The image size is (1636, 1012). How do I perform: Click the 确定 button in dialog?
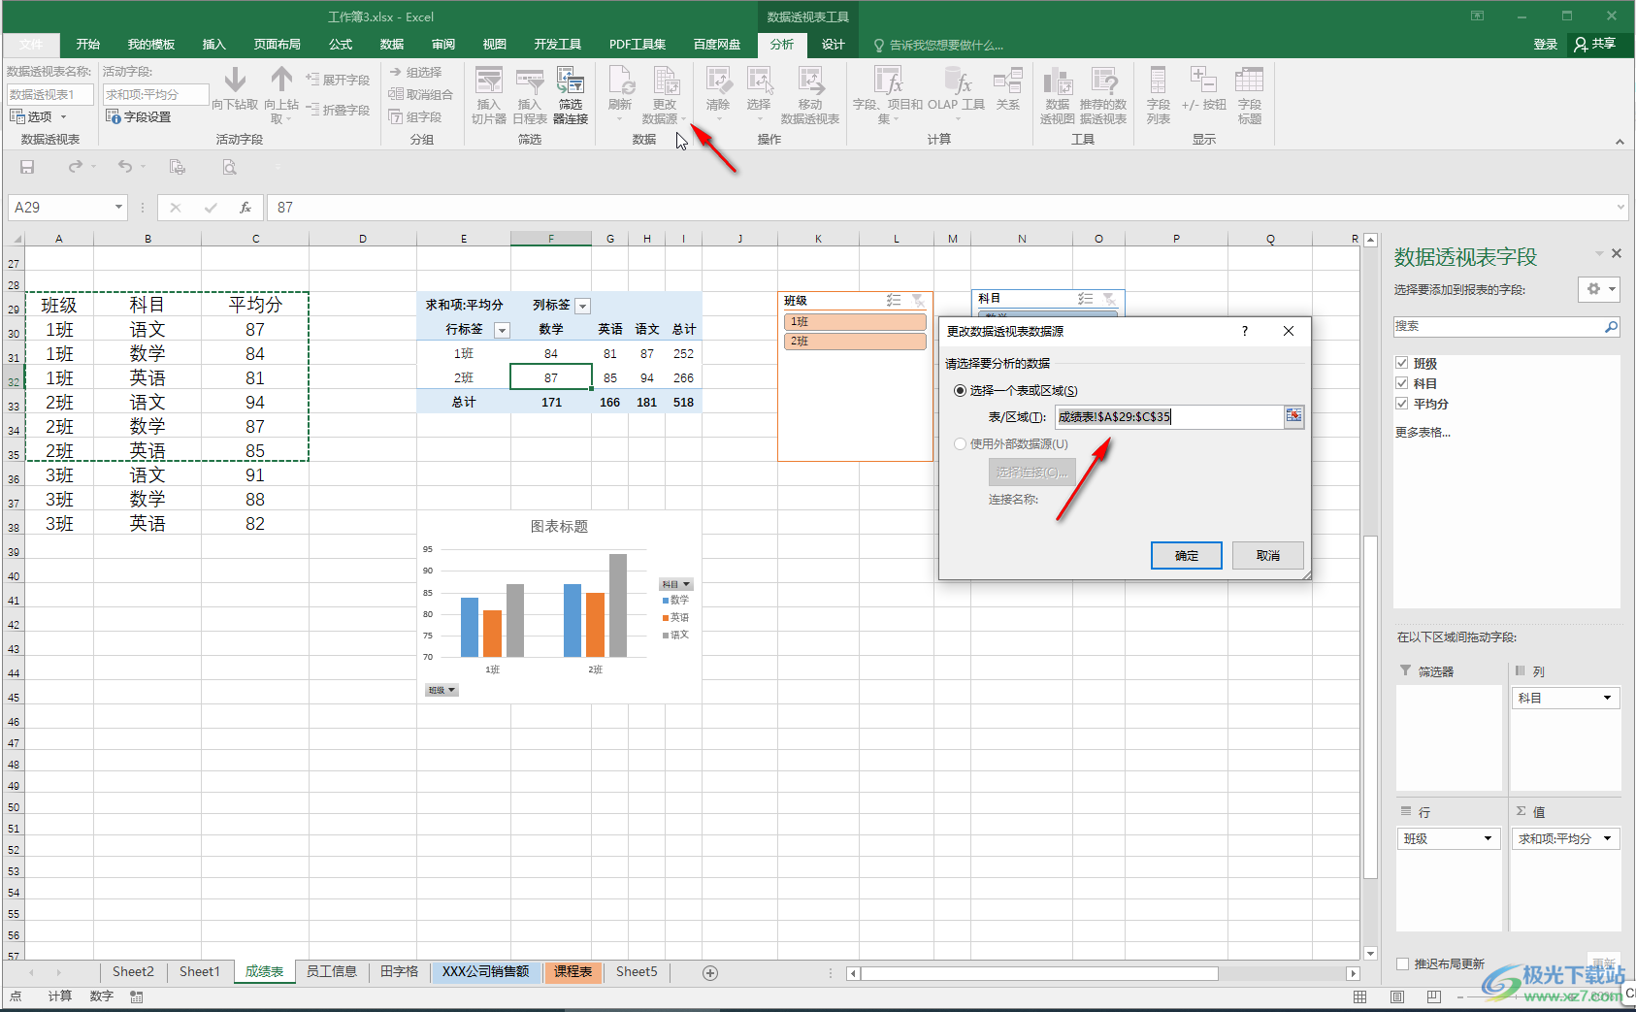click(1186, 555)
